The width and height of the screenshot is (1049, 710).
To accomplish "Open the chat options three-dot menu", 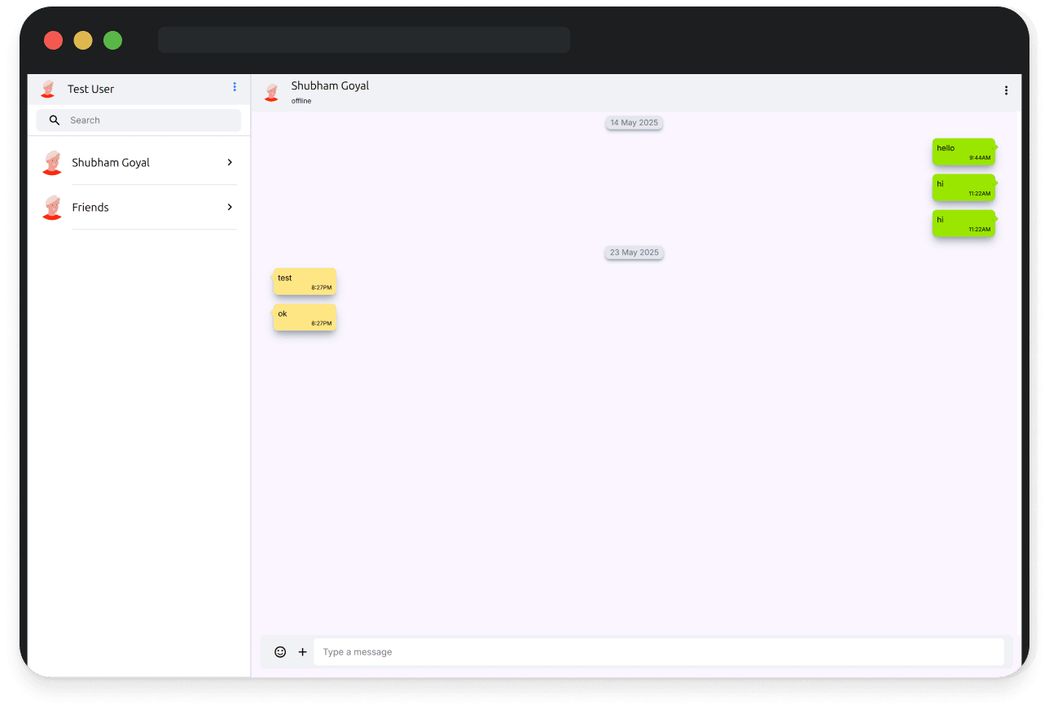I will click(x=1006, y=90).
